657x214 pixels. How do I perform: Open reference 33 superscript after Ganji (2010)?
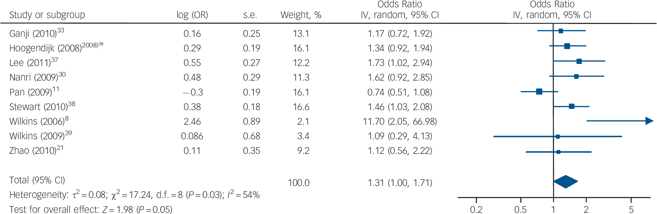(x=61, y=30)
